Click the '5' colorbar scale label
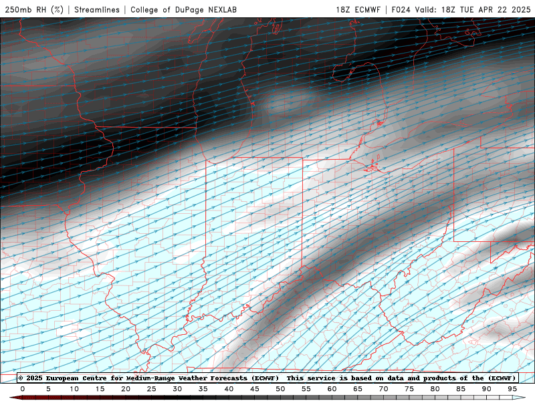Viewport: 535px width, 401px height. tap(48, 389)
